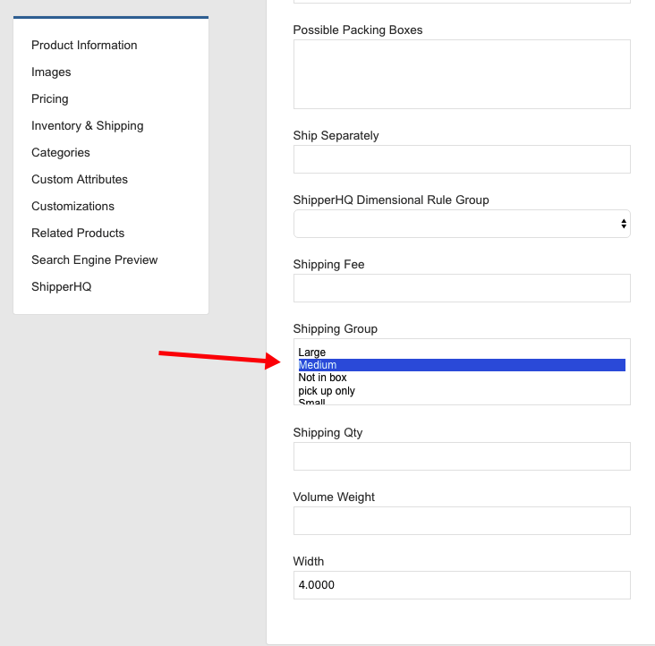This screenshot has width=655, height=646.
Task: Pick Not in box shipping group
Action: [x=322, y=378]
